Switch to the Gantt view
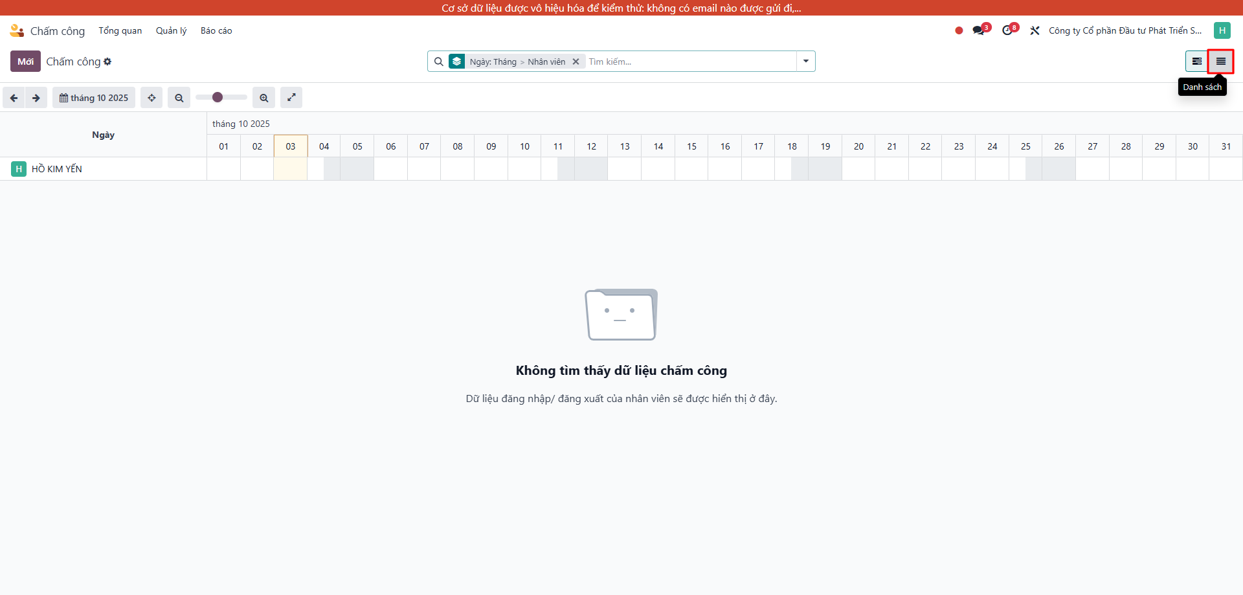This screenshot has width=1243, height=595. tap(1197, 62)
